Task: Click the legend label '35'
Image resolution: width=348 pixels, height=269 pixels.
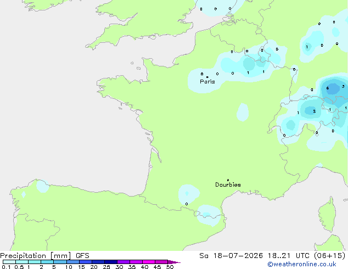Action: coord(132,267)
